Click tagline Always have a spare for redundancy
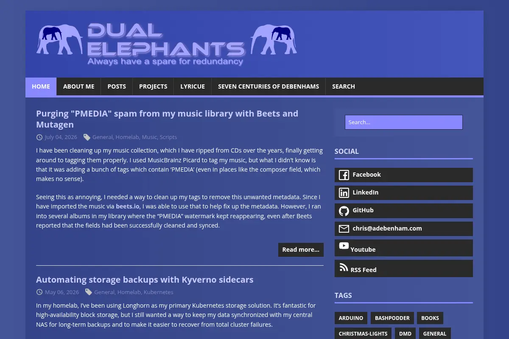 (x=165, y=62)
